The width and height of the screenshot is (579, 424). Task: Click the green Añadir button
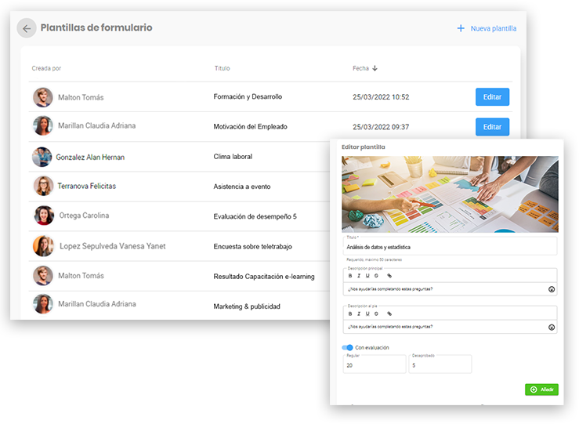point(541,390)
